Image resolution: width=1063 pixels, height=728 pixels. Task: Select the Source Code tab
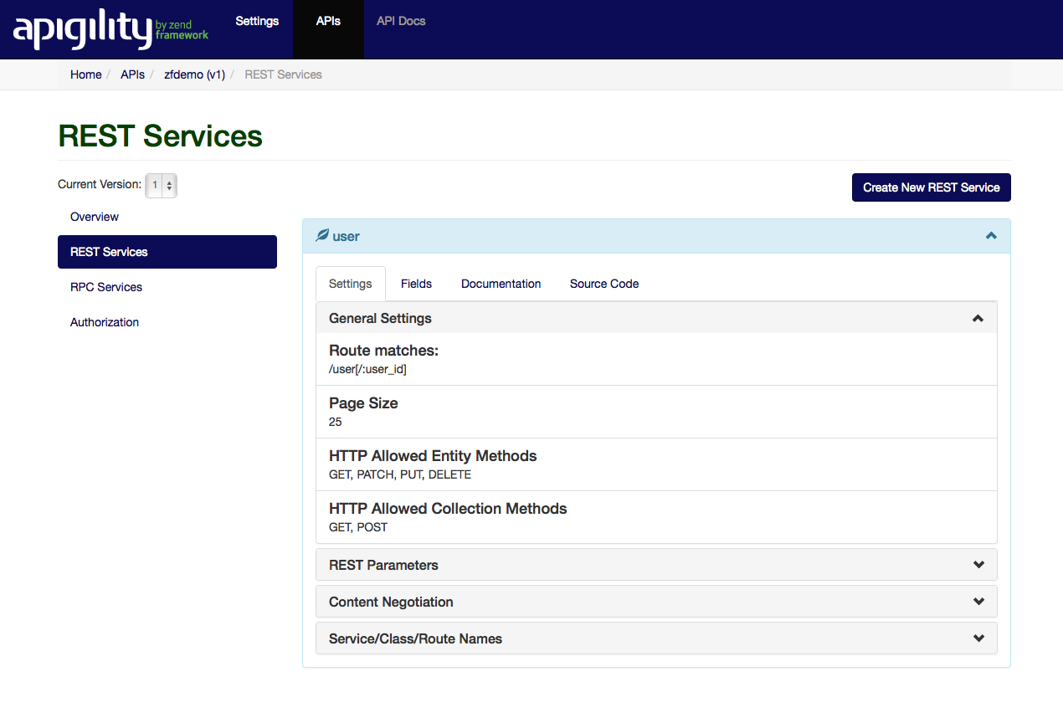point(603,284)
